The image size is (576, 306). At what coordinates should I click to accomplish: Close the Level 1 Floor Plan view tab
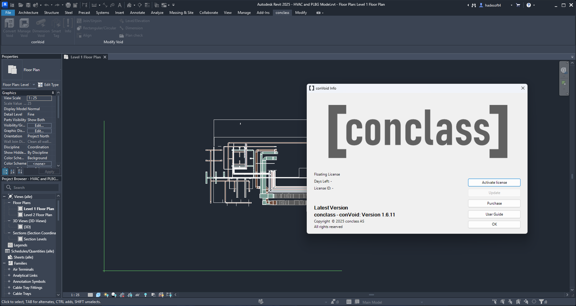105,57
